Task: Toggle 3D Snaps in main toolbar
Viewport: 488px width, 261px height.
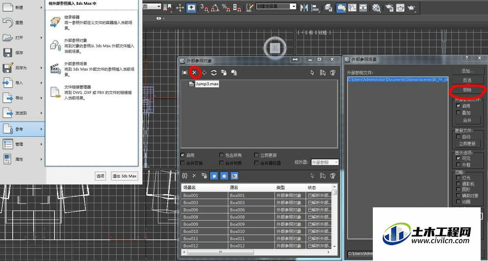Action: tap(204, 8)
